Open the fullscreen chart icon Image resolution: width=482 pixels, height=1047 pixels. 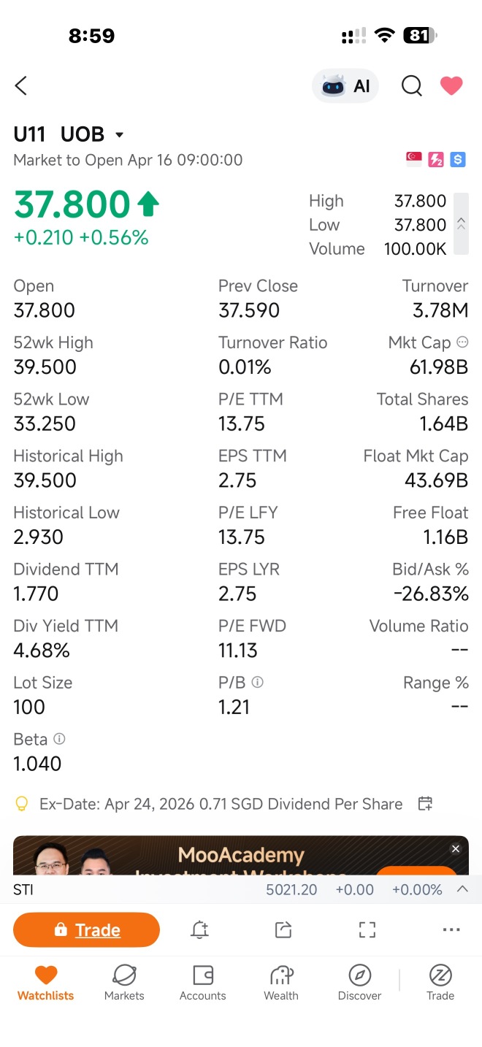click(x=367, y=929)
